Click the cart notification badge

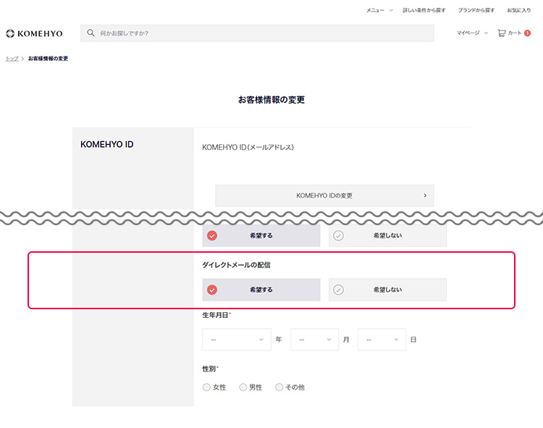[x=527, y=33]
